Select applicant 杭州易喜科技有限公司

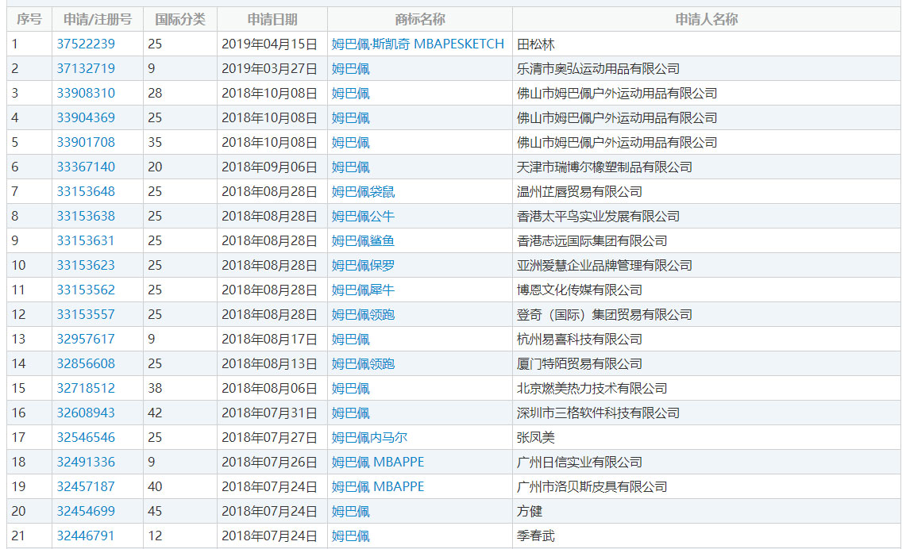pos(580,340)
